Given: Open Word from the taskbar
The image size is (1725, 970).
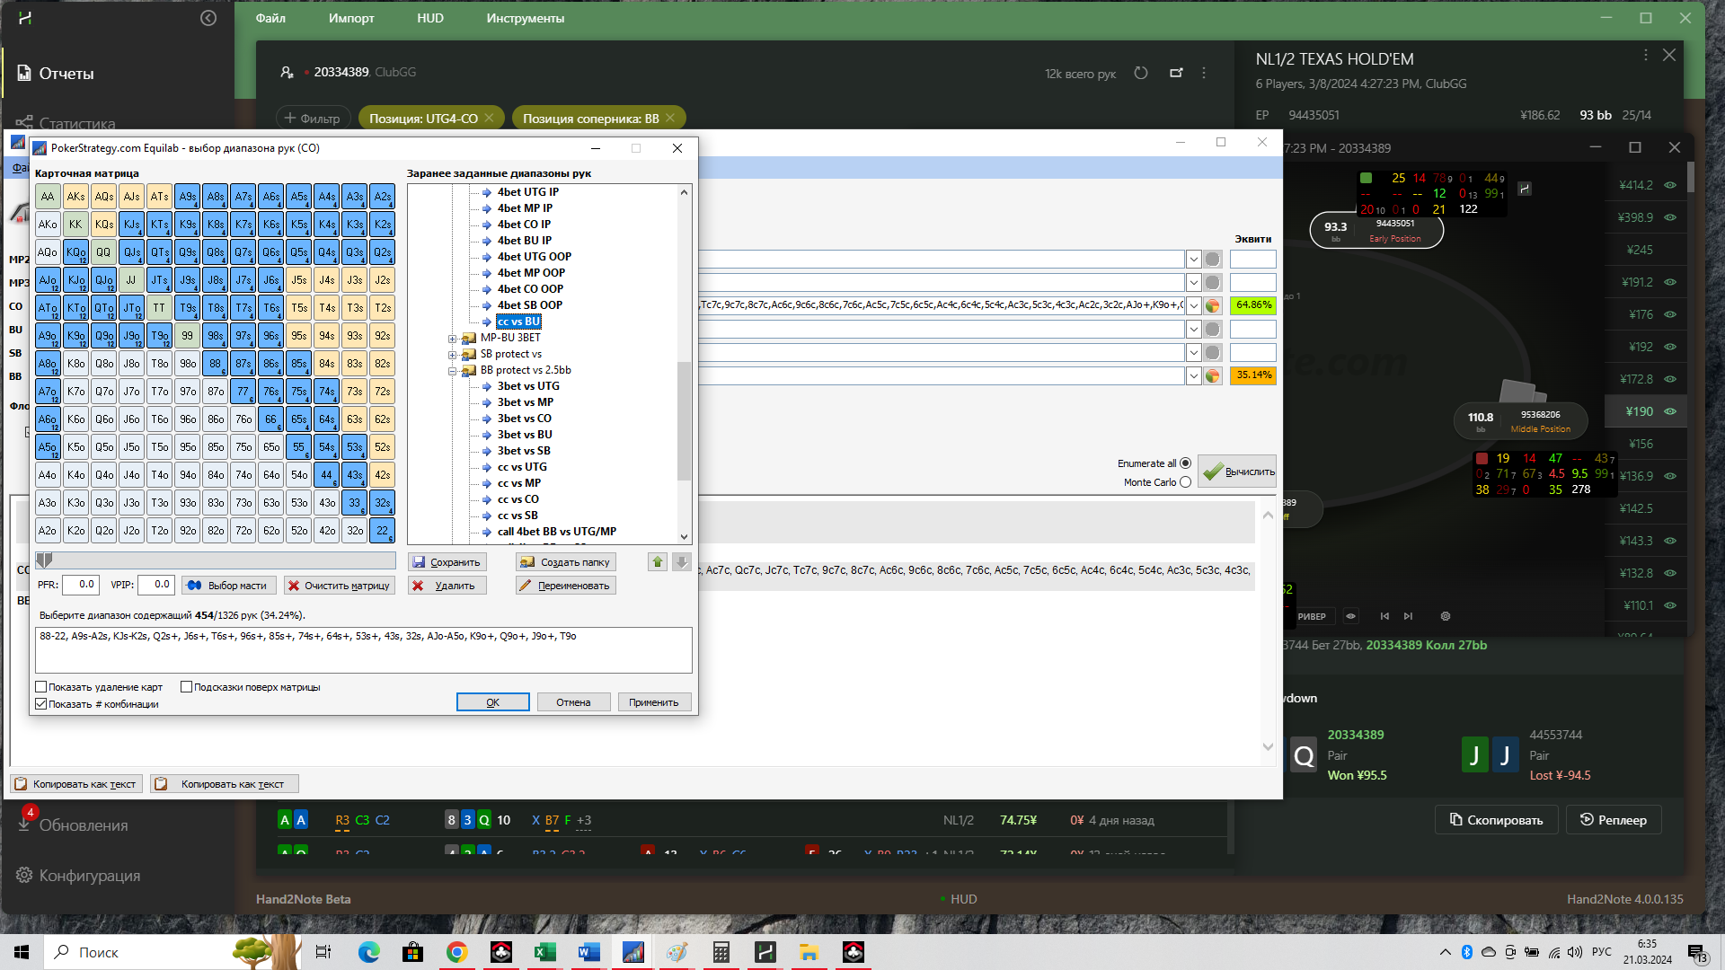Looking at the screenshot, I should (x=589, y=952).
